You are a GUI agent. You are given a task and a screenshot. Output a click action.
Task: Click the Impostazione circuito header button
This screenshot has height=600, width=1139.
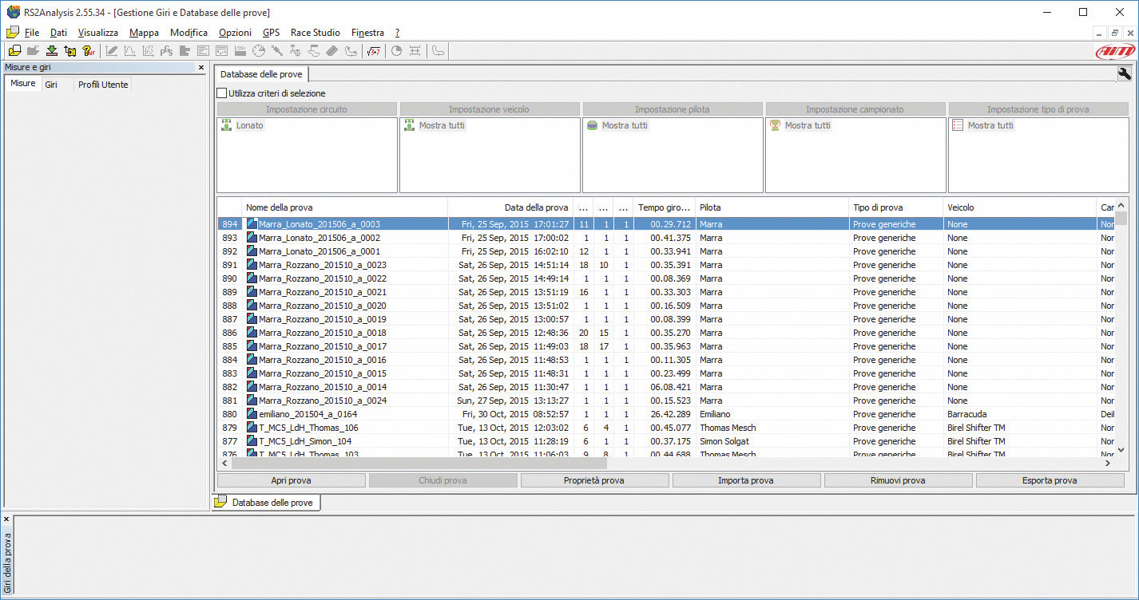click(x=307, y=109)
